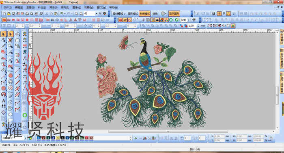Viewport: 284px width, 153px height.
Task: Toggle the highlighted 刺绣模式 embroidery mode button
Action: pyautogui.click(x=144, y=14)
